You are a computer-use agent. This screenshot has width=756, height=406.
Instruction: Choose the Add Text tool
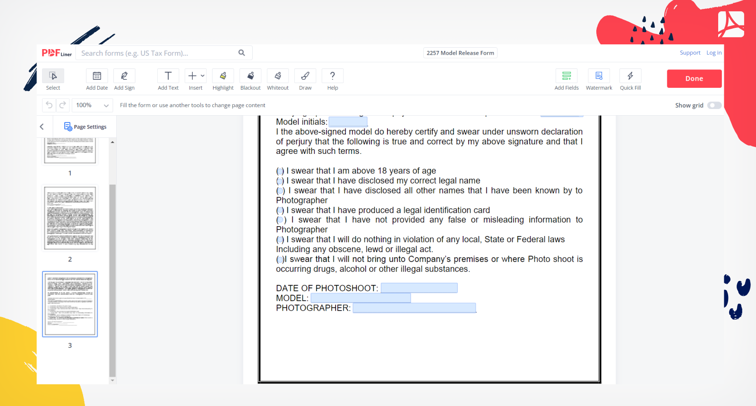168,76
